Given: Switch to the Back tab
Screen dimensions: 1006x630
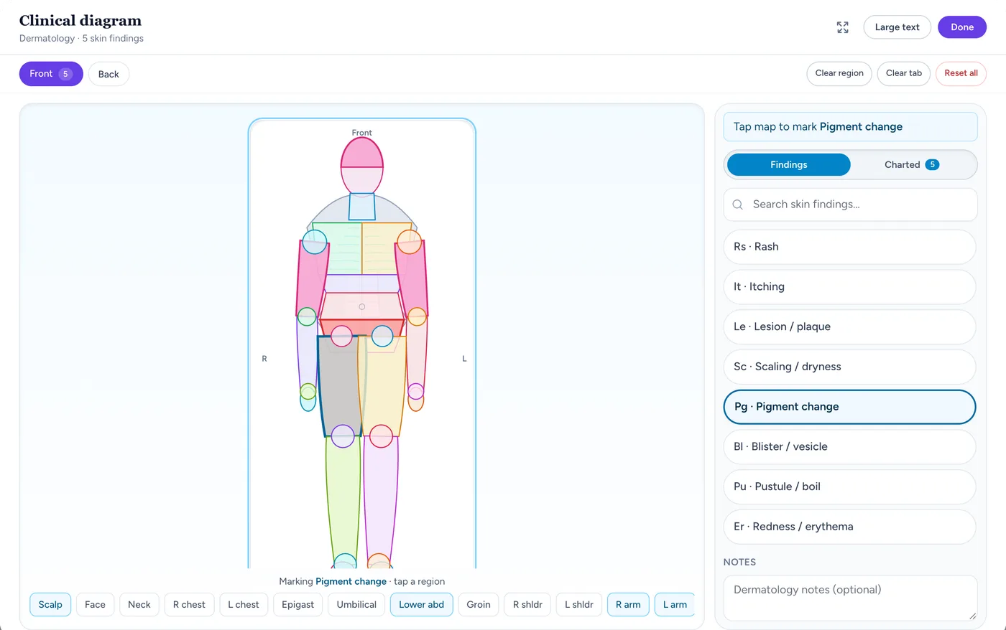Looking at the screenshot, I should [109, 74].
